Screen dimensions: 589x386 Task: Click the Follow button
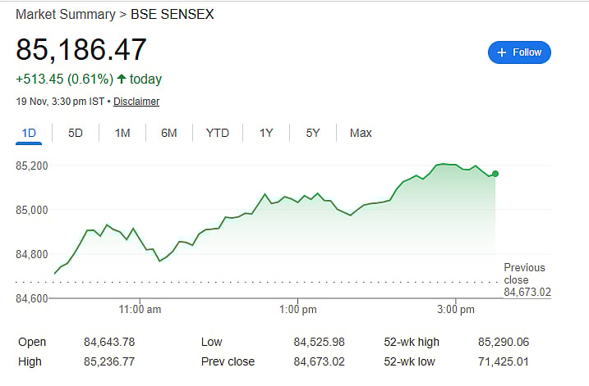pos(519,52)
